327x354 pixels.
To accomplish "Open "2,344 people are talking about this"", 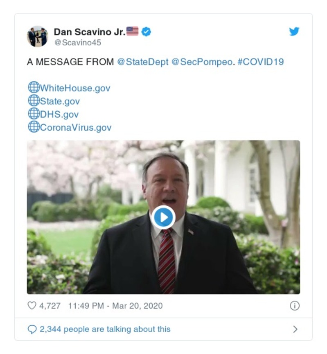I will coord(105,329).
